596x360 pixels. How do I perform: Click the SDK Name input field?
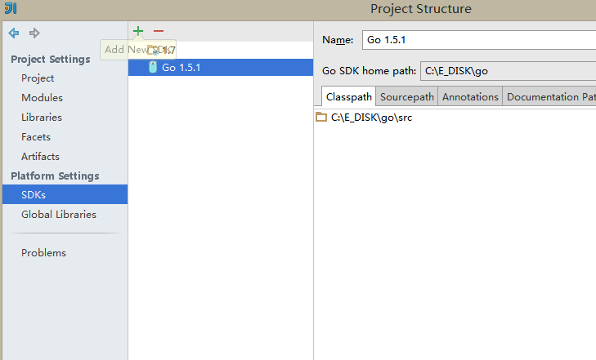coord(479,40)
